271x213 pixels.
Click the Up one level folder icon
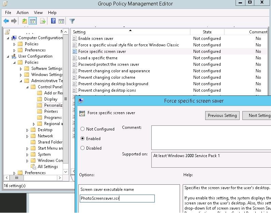pyautogui.click(x=25, y=21)
